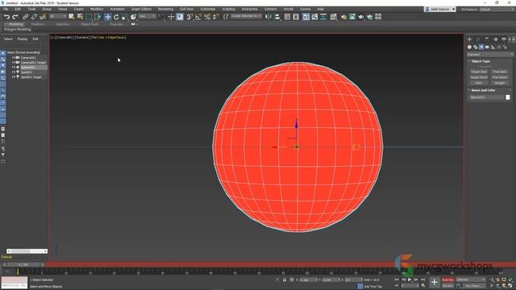Open the reference coordinate system dropdown
This screenshot has width=516, height=290.
pyautogui.click(x=147, y=16)
